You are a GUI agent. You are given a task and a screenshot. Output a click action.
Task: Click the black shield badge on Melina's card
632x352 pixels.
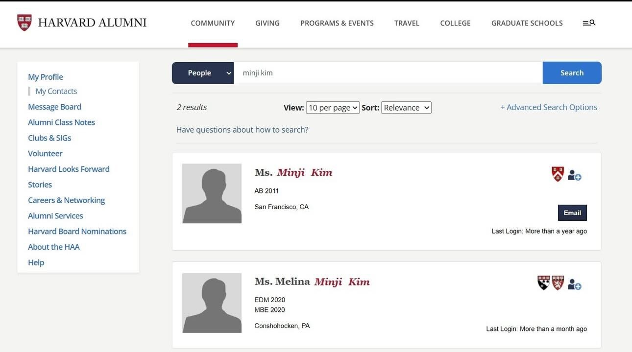click(543, 283)
